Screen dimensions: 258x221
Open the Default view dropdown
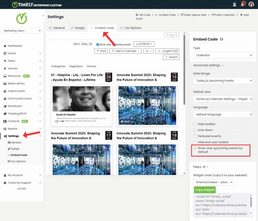[223, 99]
